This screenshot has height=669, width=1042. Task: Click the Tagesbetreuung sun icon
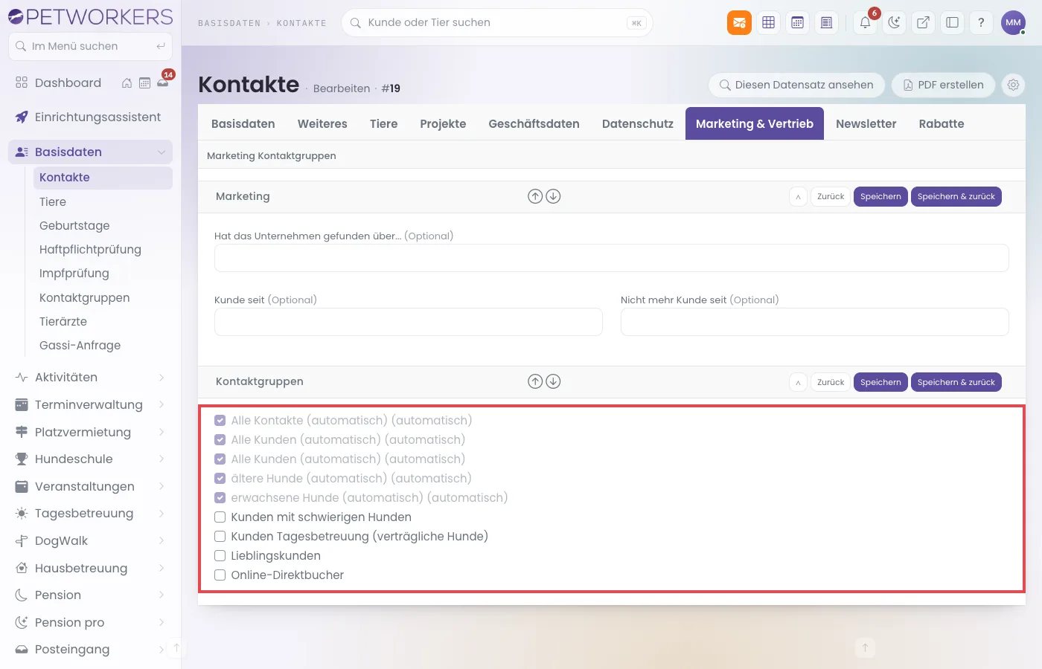[x=22, y=513]
